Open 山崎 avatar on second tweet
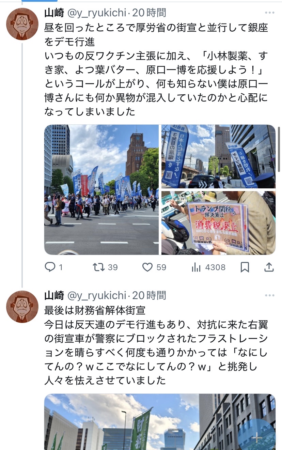282x450 pixels. coord(22,307)
